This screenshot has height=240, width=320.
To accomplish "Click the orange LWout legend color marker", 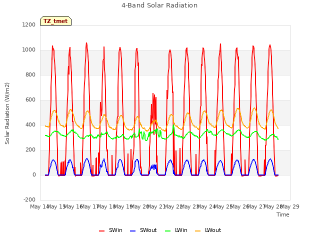I will pos(198,231).
